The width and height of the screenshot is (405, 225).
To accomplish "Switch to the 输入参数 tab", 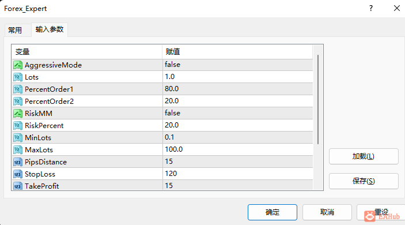I will tap(50, 29).
